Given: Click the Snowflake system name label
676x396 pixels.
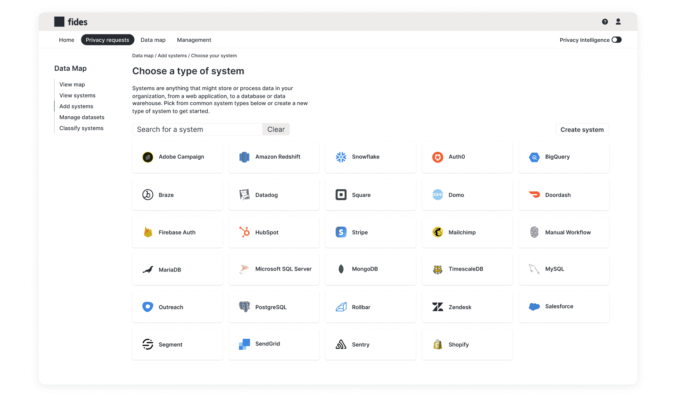Looking at the screenshot, I should [366, 157].
